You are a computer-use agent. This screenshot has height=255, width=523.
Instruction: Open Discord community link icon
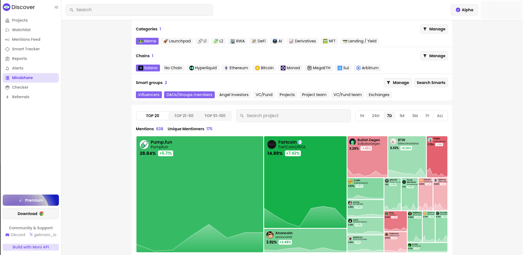(7, 235)
